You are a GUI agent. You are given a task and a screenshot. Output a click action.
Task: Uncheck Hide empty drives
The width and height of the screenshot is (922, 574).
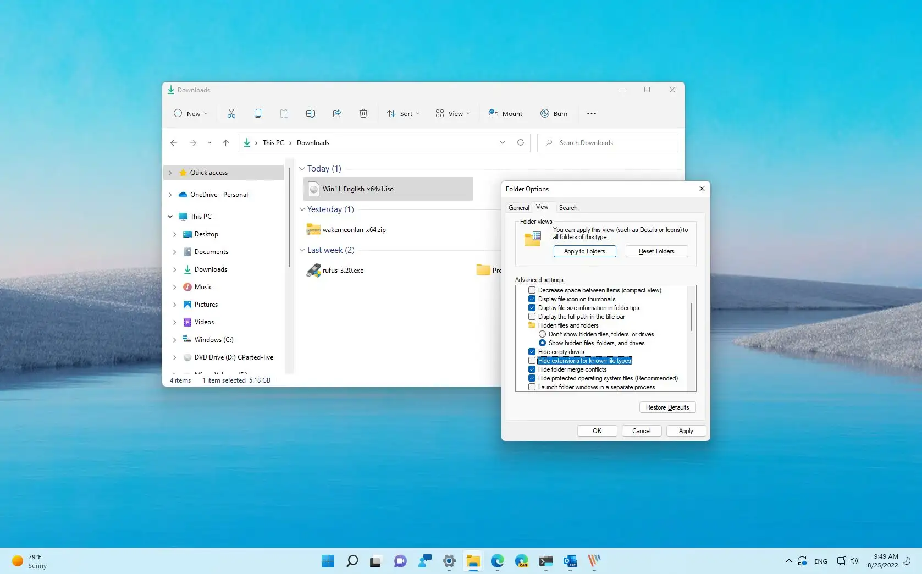tap(532, 351)
